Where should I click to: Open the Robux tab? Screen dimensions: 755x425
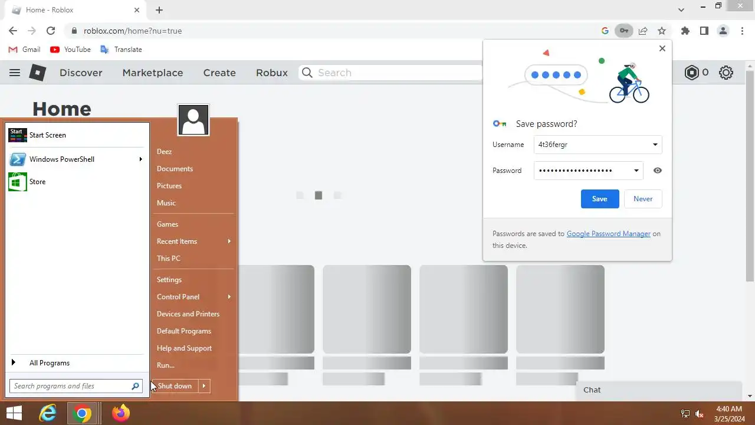(272, 73)
